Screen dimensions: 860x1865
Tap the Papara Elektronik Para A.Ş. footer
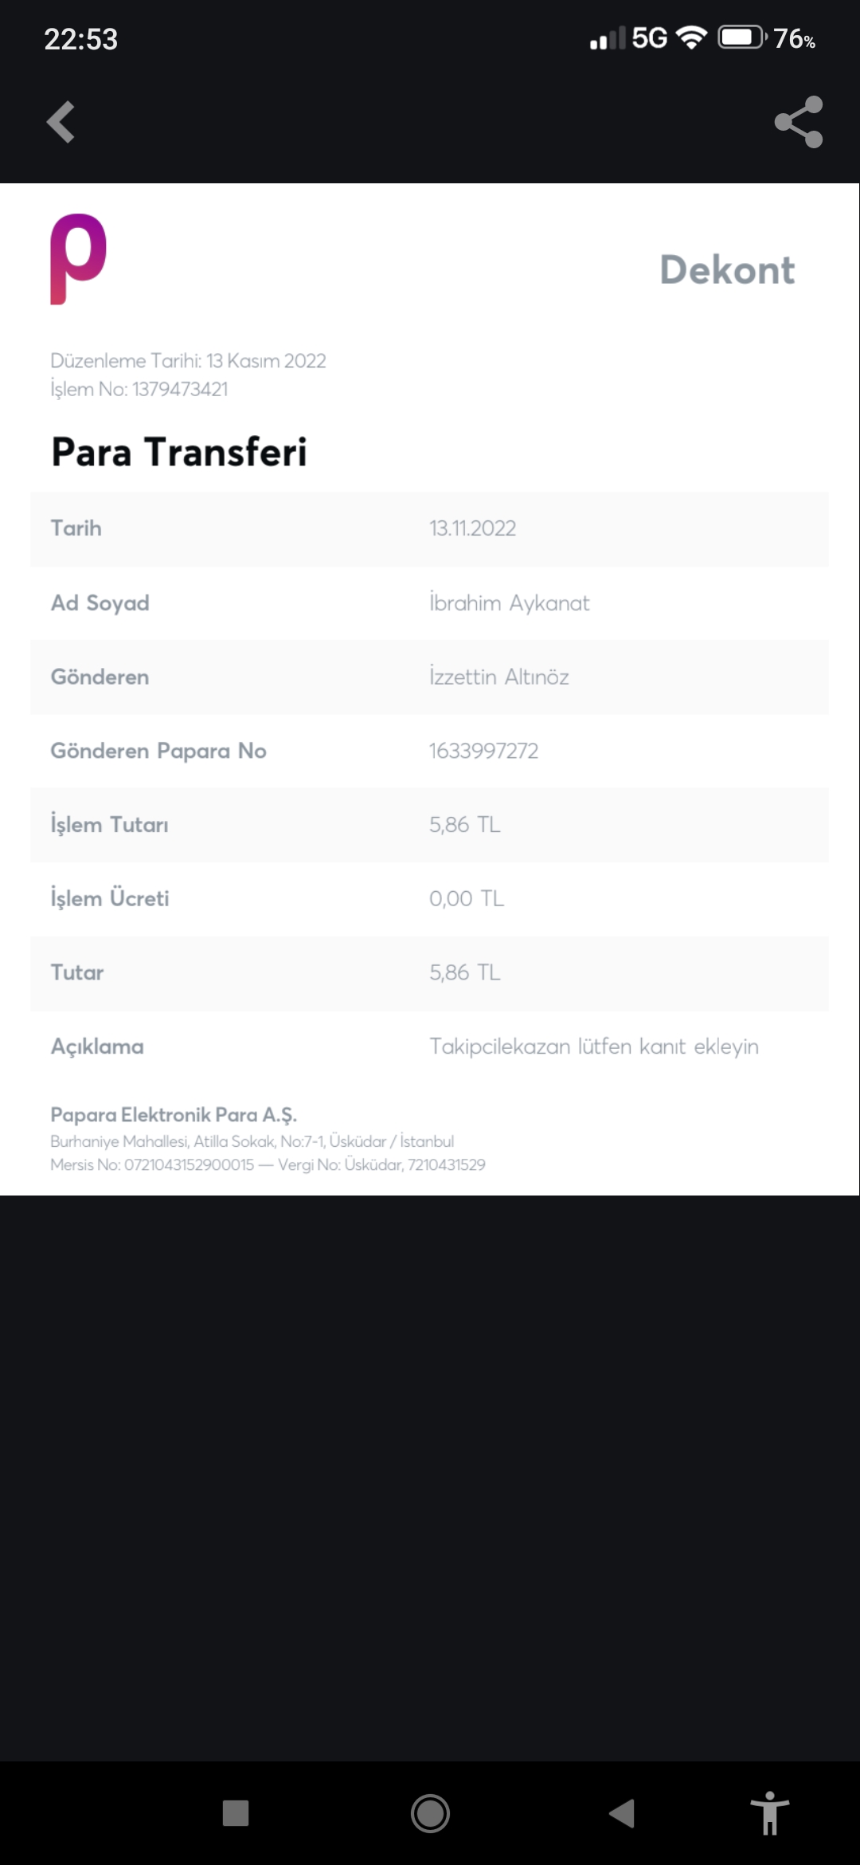click(x=174, y=1114)
